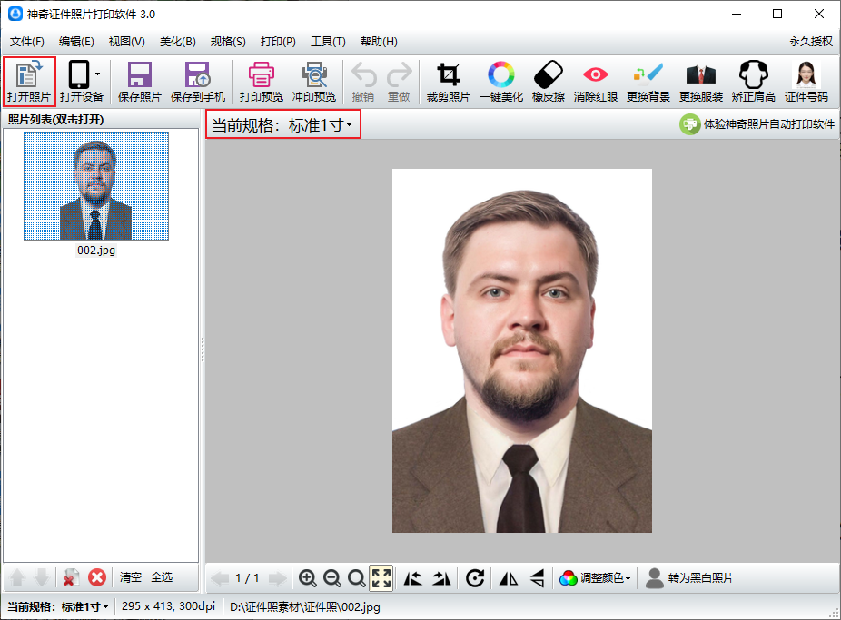Expand 当前规格: 标准1寸 dropdown above canvas
Viewport: 841px width, 620px height.
tap(282, 125)
